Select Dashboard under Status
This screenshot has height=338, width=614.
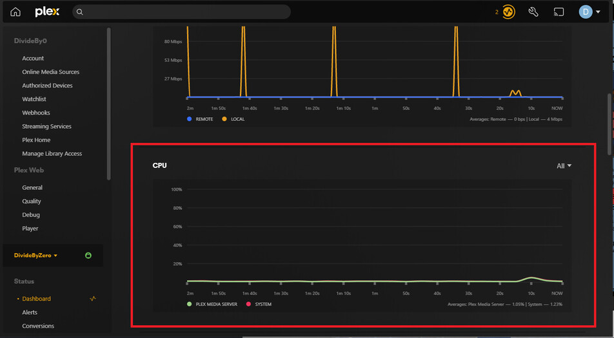36,299
